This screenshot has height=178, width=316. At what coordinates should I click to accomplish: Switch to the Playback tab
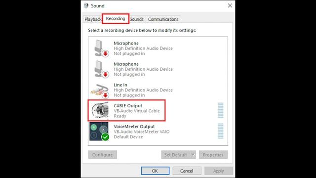pos(93,19)
